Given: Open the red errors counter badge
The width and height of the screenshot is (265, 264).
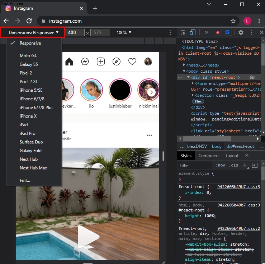Looking at the screenshot, I should click(x=218, y=32).
